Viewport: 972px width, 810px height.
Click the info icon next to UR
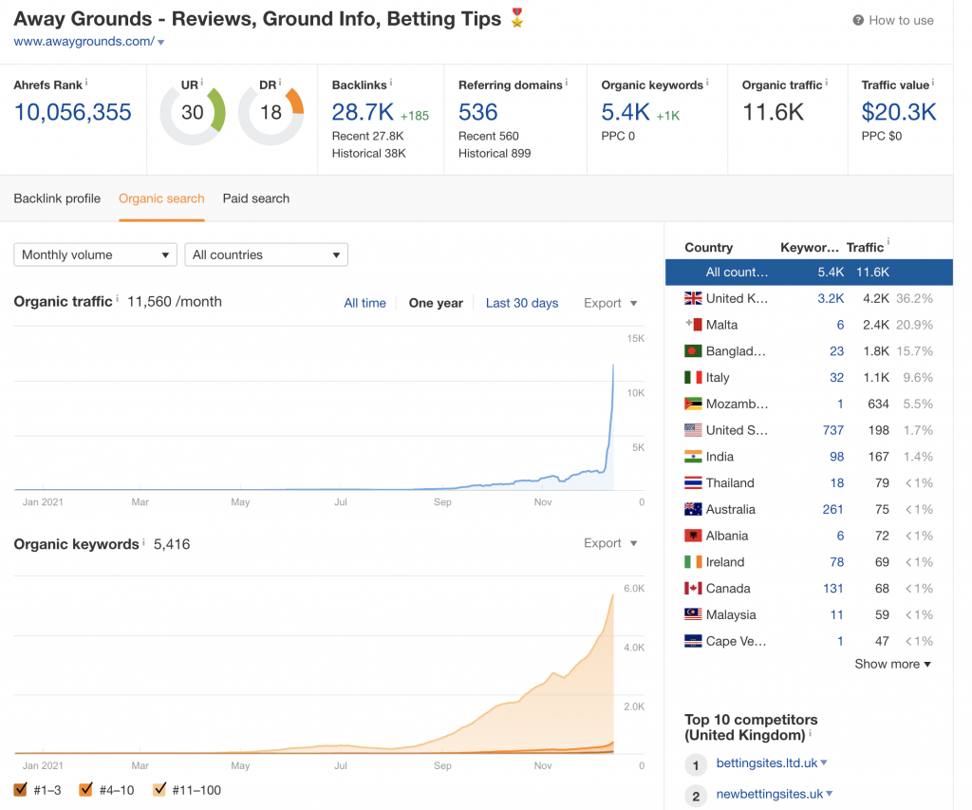pos(202,82)
